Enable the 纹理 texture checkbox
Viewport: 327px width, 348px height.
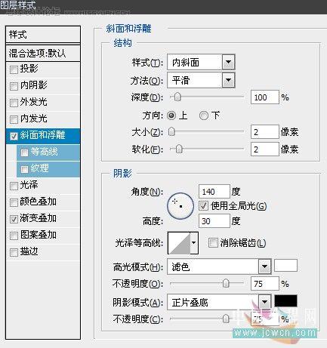[24, 169]
